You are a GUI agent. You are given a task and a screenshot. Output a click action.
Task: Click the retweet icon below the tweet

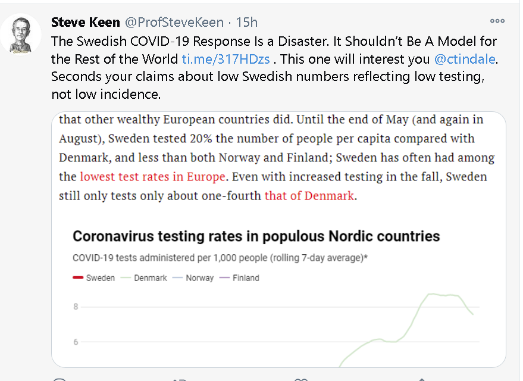point(180,379)
